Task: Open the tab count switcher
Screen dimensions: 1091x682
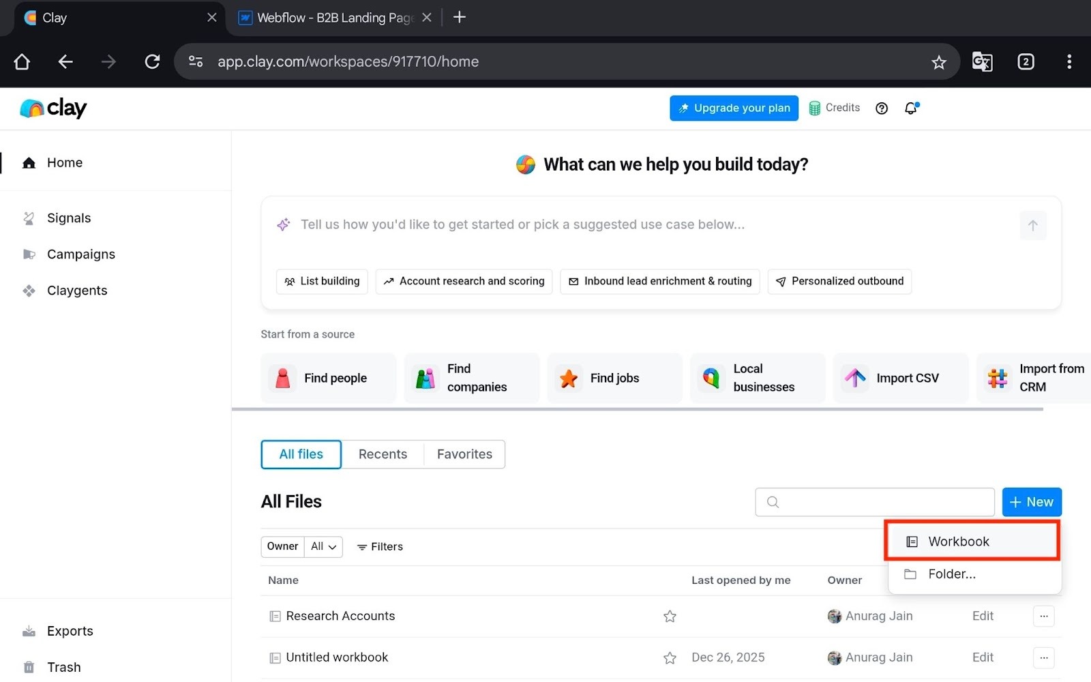Action: coord(1026,62)
